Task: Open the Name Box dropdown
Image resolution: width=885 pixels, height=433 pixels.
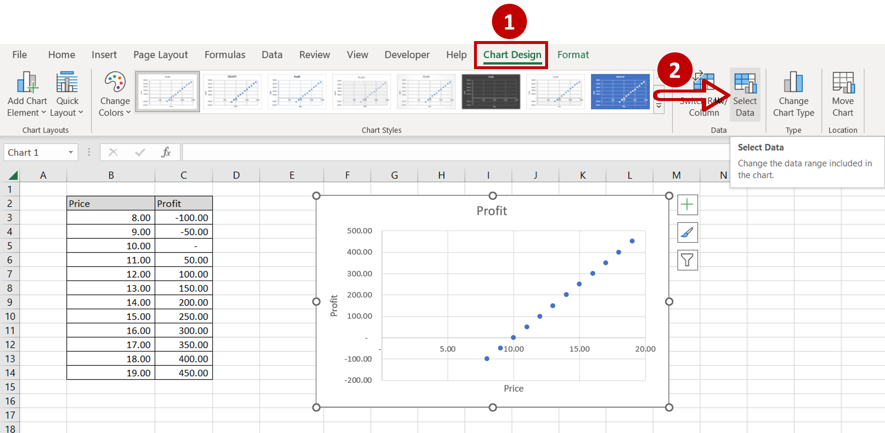Action: pyautogui.click(x=71, y=152)
